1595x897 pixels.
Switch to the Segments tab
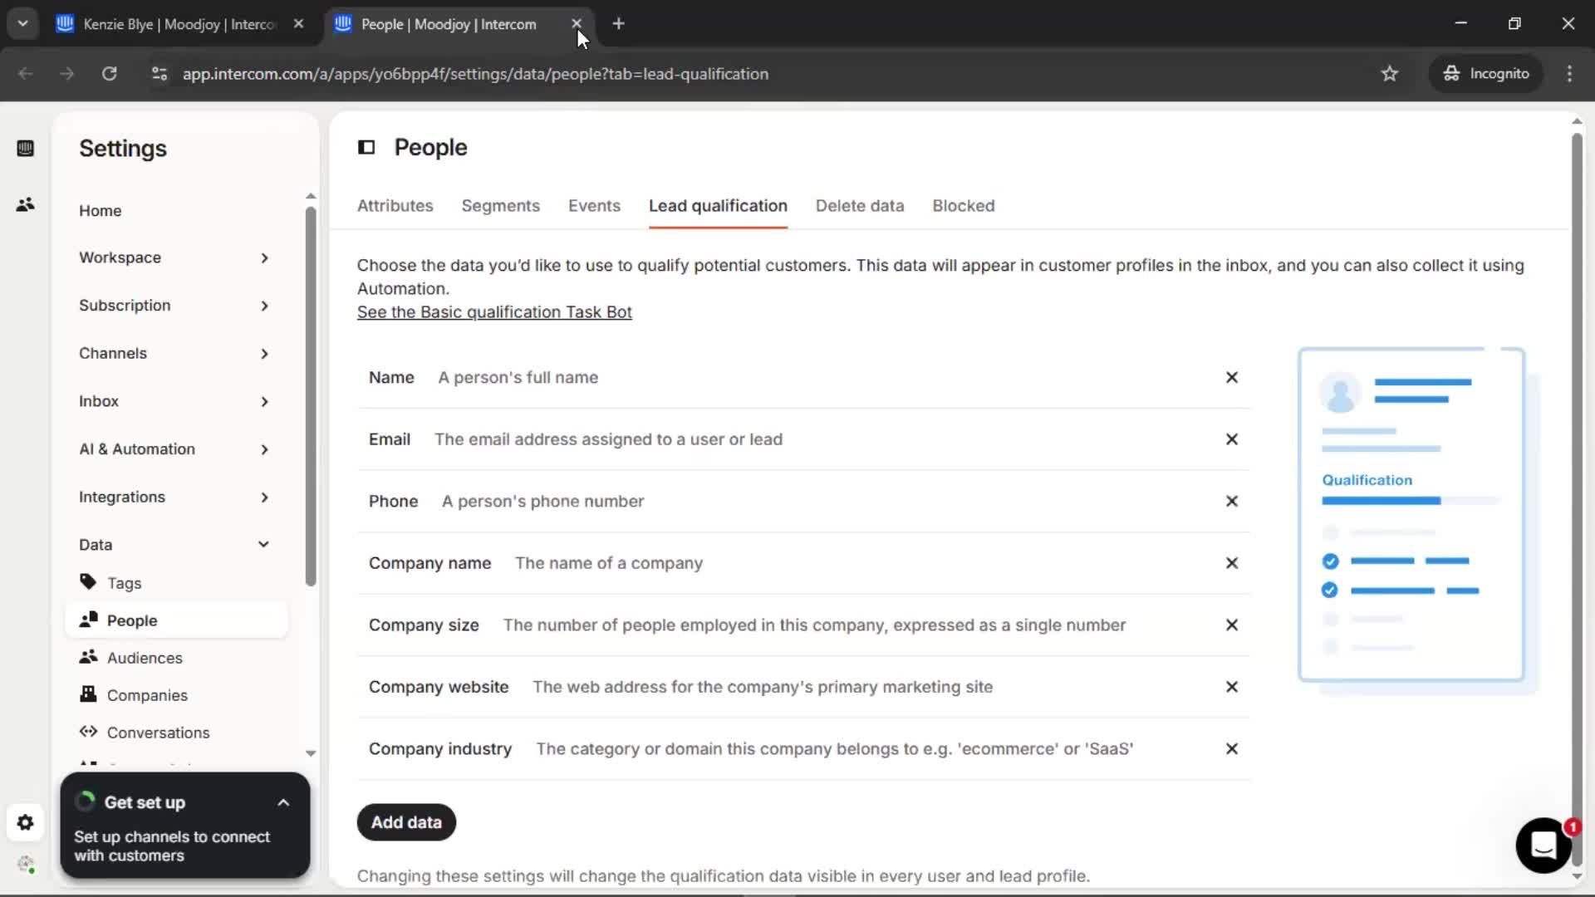[x=500, y=206]
